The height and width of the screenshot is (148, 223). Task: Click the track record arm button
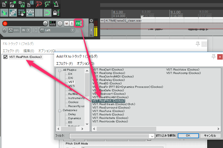(5, 24)
